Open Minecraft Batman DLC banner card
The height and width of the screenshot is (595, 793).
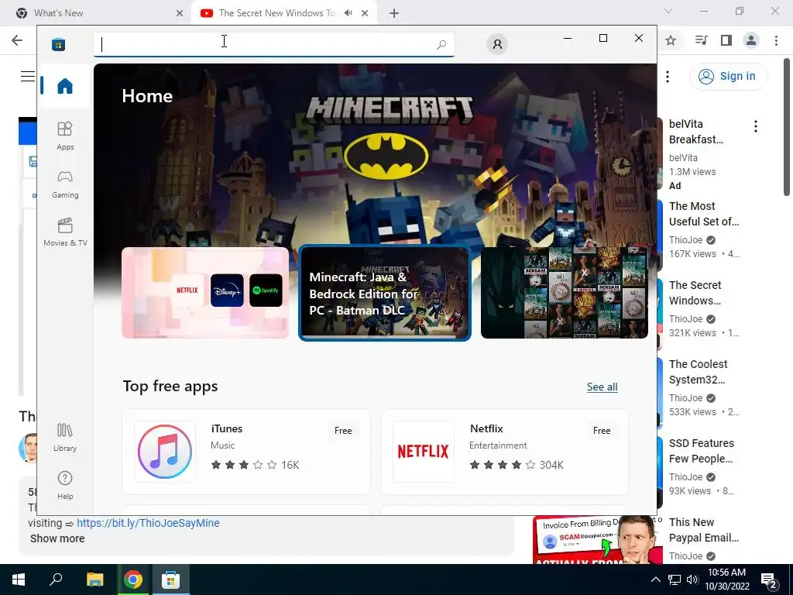tap(385, 292)
